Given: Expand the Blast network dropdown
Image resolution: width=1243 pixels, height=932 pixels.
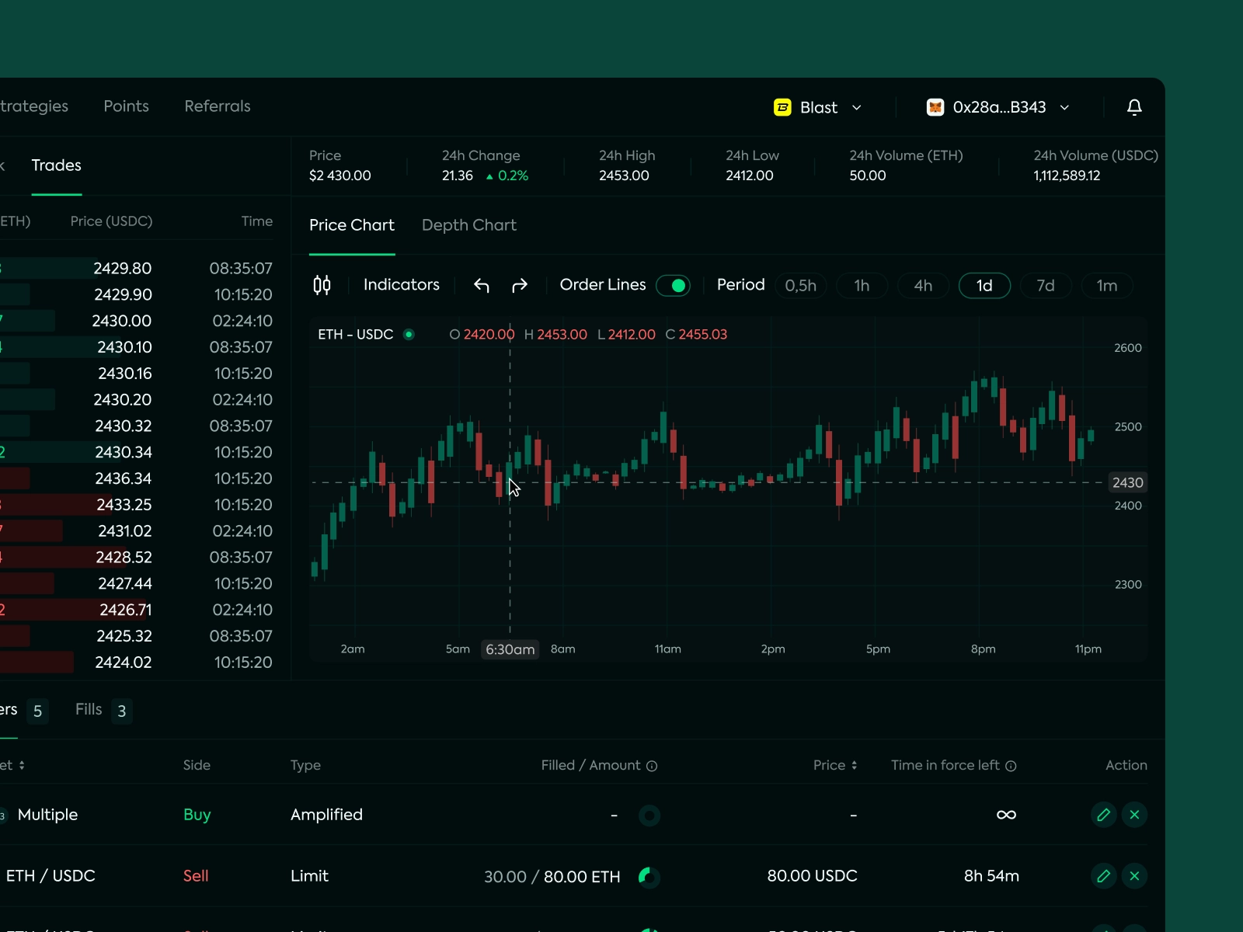Looking at the screenshot, I should [x=857, y=108].
